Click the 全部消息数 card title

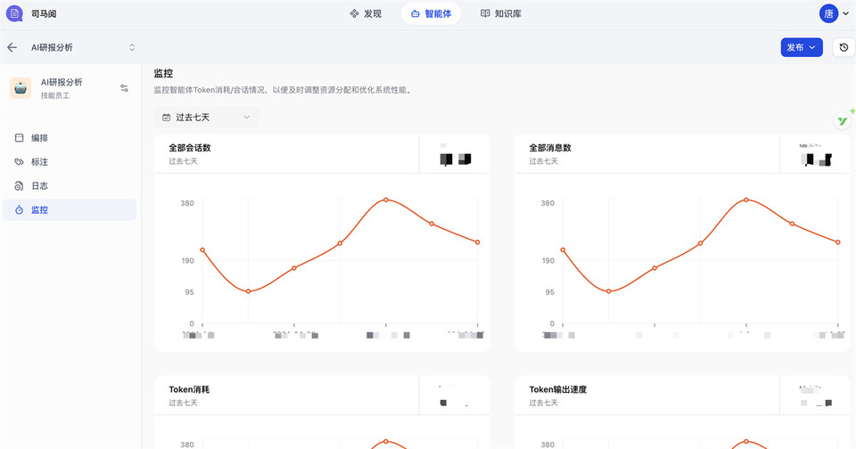coord(550,148)
